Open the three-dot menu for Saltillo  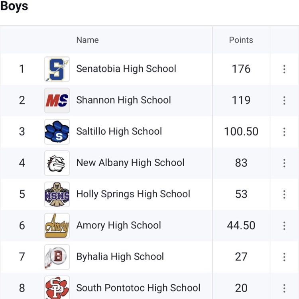[284, 132]
